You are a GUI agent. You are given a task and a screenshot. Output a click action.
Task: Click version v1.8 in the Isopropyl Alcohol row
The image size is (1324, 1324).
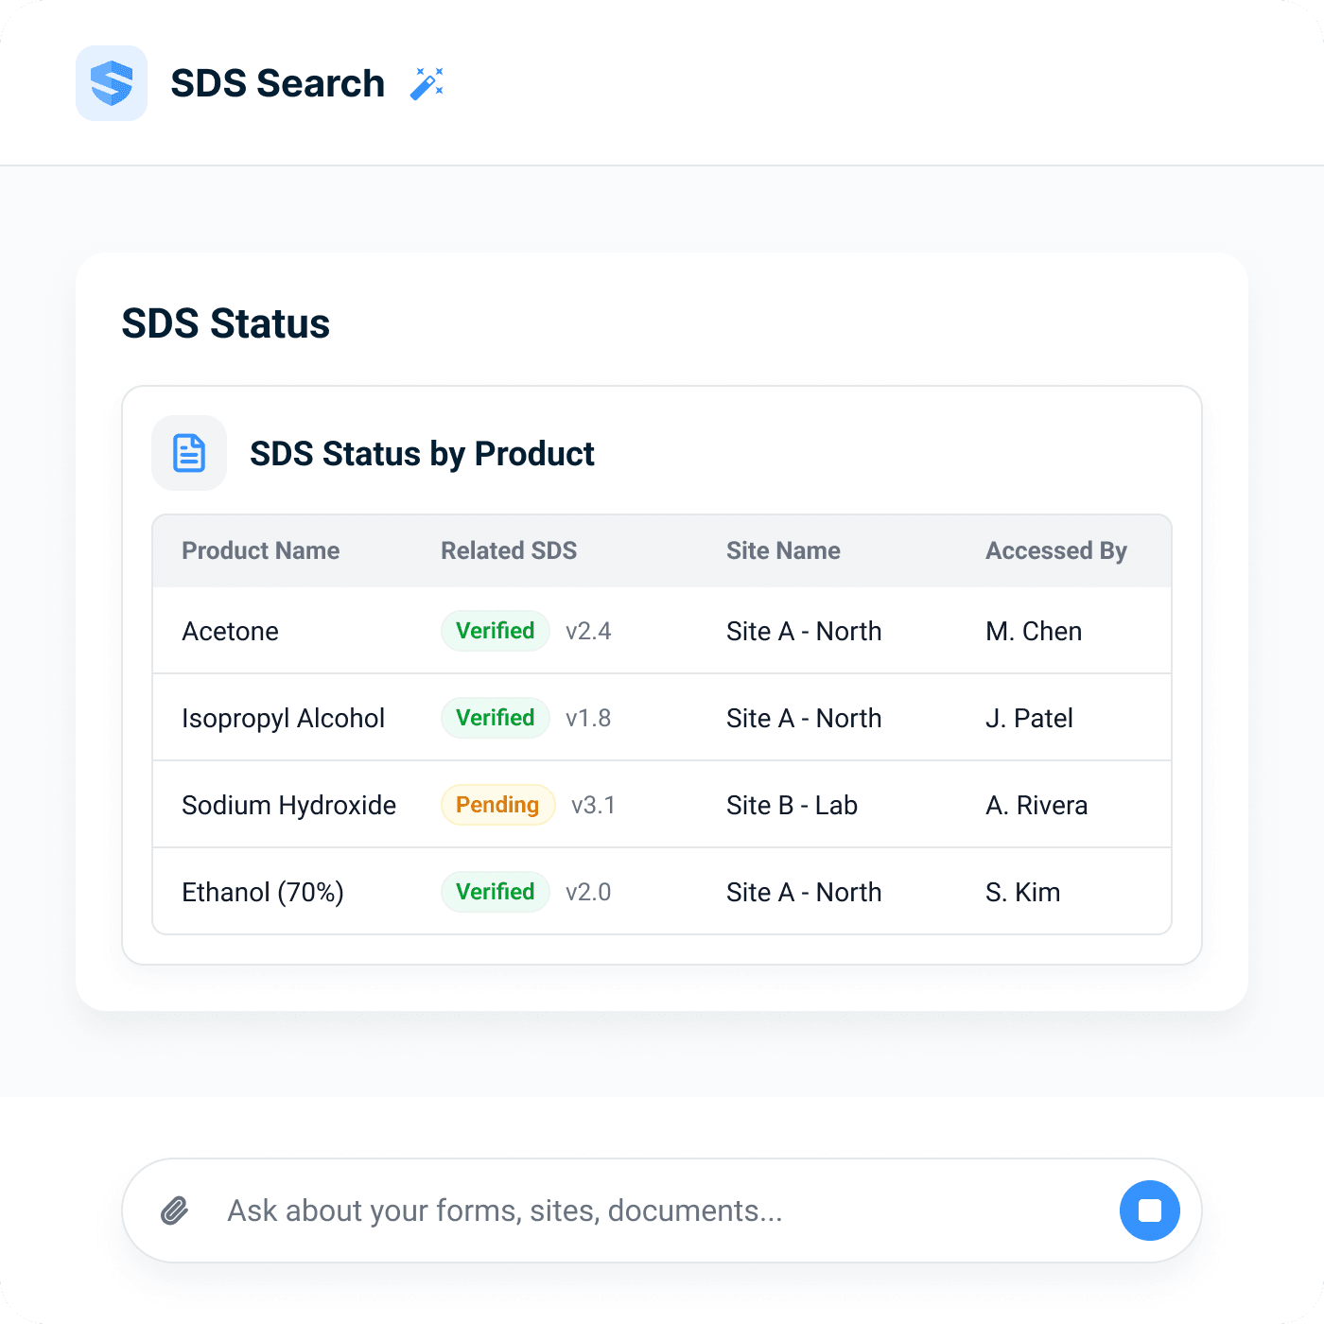(x=588, y=718)
